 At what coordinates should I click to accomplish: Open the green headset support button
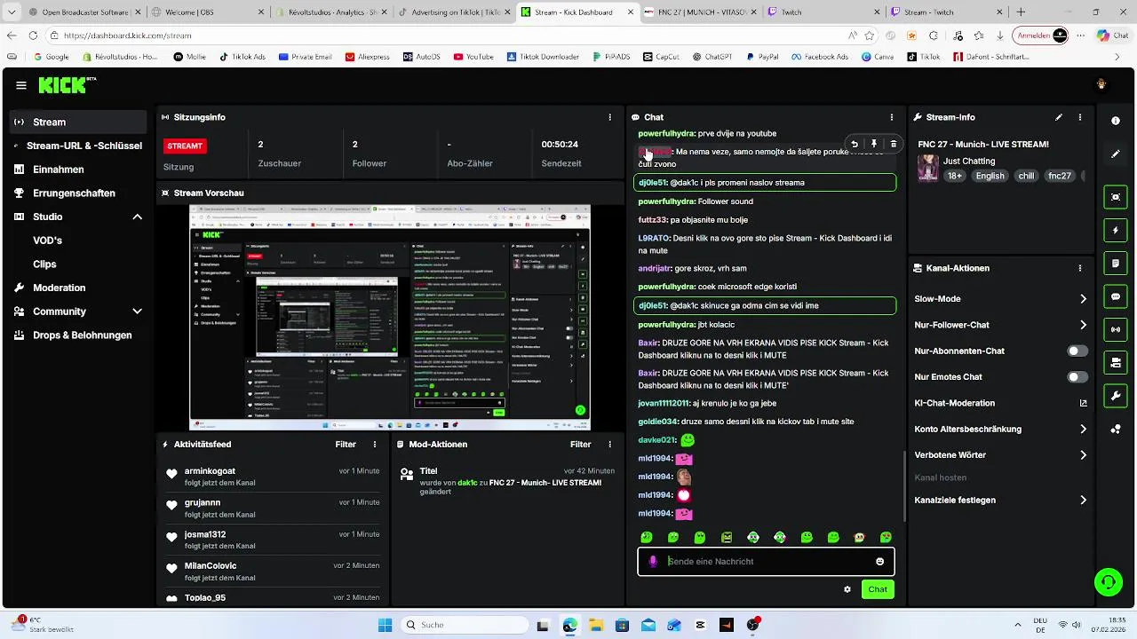1108,582
